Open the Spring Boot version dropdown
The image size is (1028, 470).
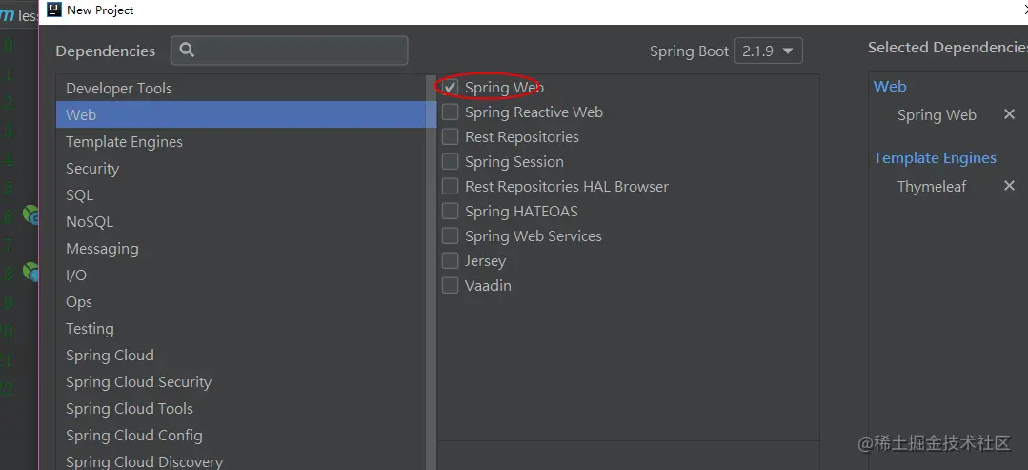768,51
